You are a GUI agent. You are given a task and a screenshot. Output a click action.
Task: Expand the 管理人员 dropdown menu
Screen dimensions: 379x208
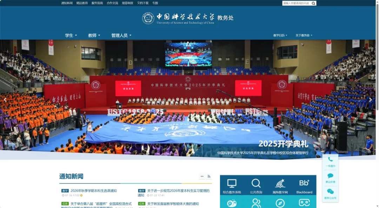click(121, 35)
